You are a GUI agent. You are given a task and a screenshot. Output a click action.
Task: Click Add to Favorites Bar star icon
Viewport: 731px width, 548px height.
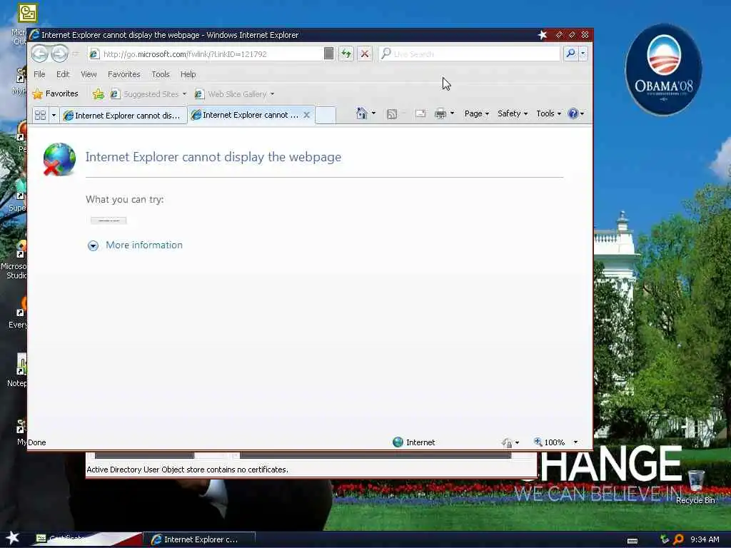pyautogui.click(x=98, y=94)
